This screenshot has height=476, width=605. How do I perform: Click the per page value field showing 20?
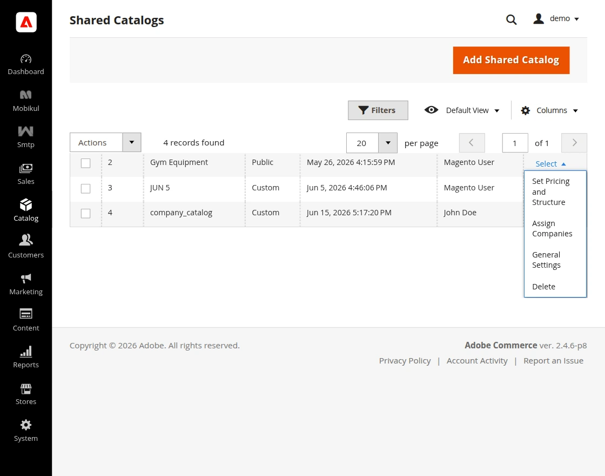362,143
